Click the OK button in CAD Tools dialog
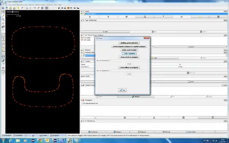The height and width of the screenshot is (143, 229). [x=123, y=90]
